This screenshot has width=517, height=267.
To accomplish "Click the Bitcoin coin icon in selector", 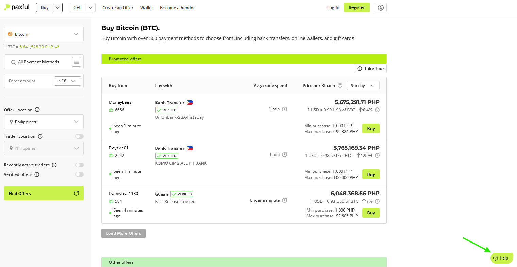I will pyautogui.click(x=10, y=34).
